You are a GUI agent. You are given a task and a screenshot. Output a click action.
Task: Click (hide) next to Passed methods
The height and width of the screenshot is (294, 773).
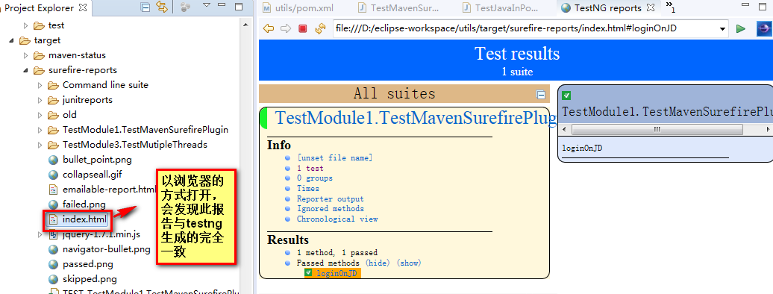tap(378, 263)
